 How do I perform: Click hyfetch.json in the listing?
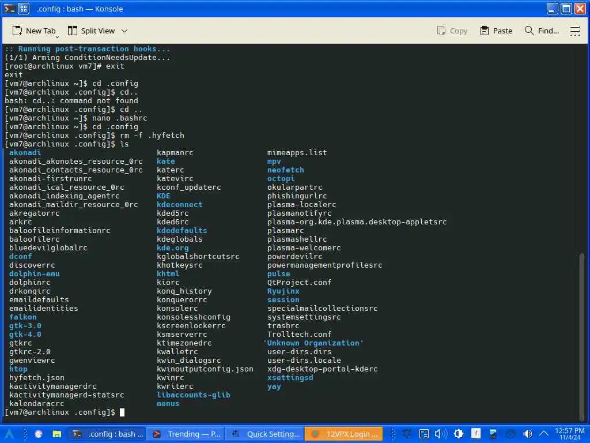(x=36, y=377)
